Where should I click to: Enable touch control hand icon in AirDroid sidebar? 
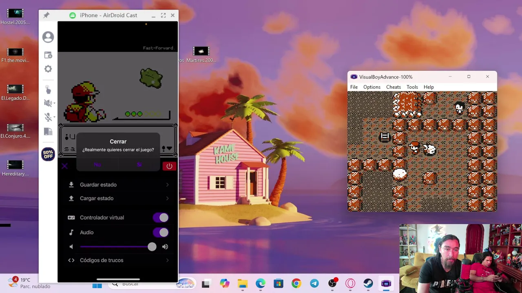(48, 90)
